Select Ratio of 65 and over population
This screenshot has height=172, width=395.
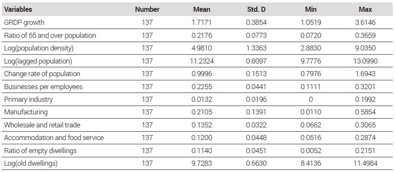(x=50, y=35)
